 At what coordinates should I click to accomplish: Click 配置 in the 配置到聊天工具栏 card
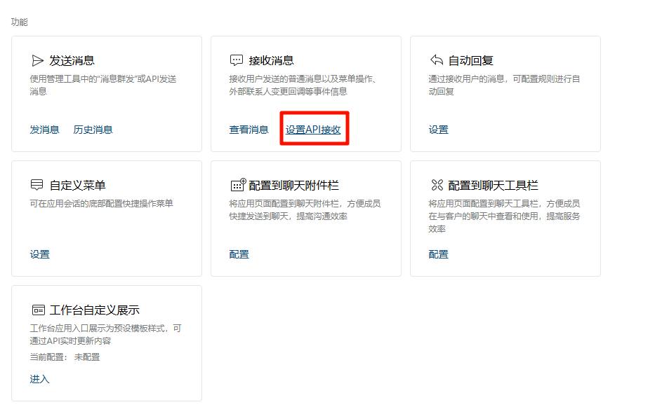coord(439,254)
